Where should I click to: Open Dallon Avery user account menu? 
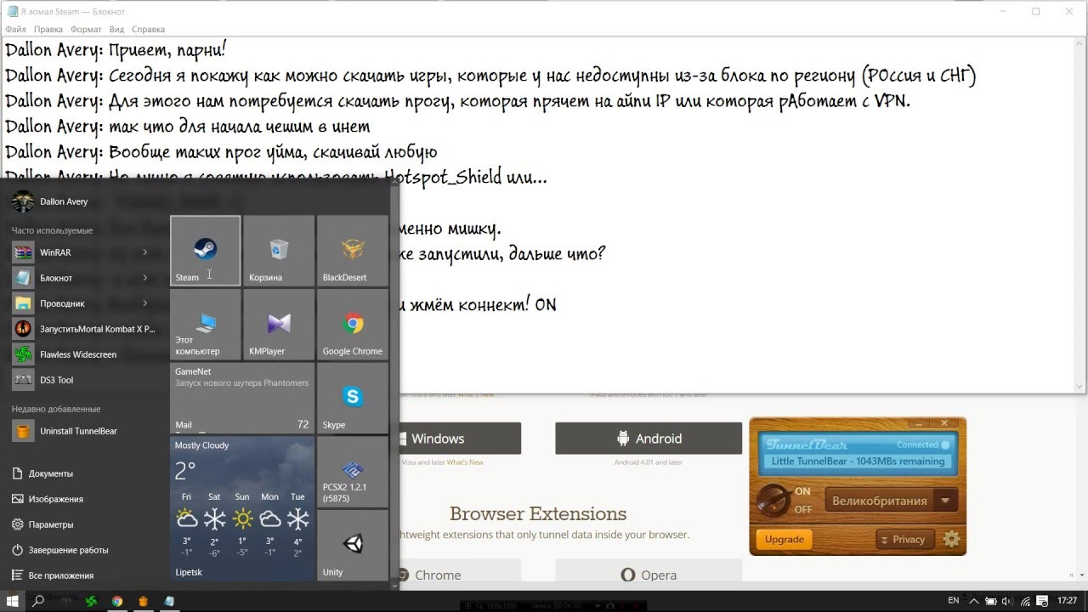51,201
